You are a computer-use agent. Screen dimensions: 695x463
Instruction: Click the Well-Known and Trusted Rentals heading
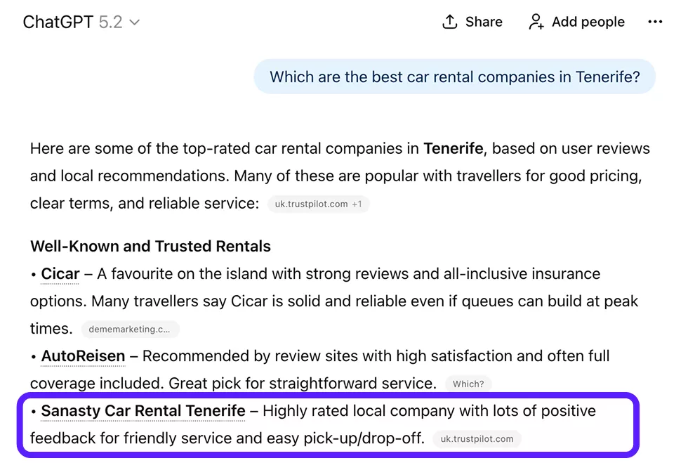pyautogui.click(x=150, y=246)
